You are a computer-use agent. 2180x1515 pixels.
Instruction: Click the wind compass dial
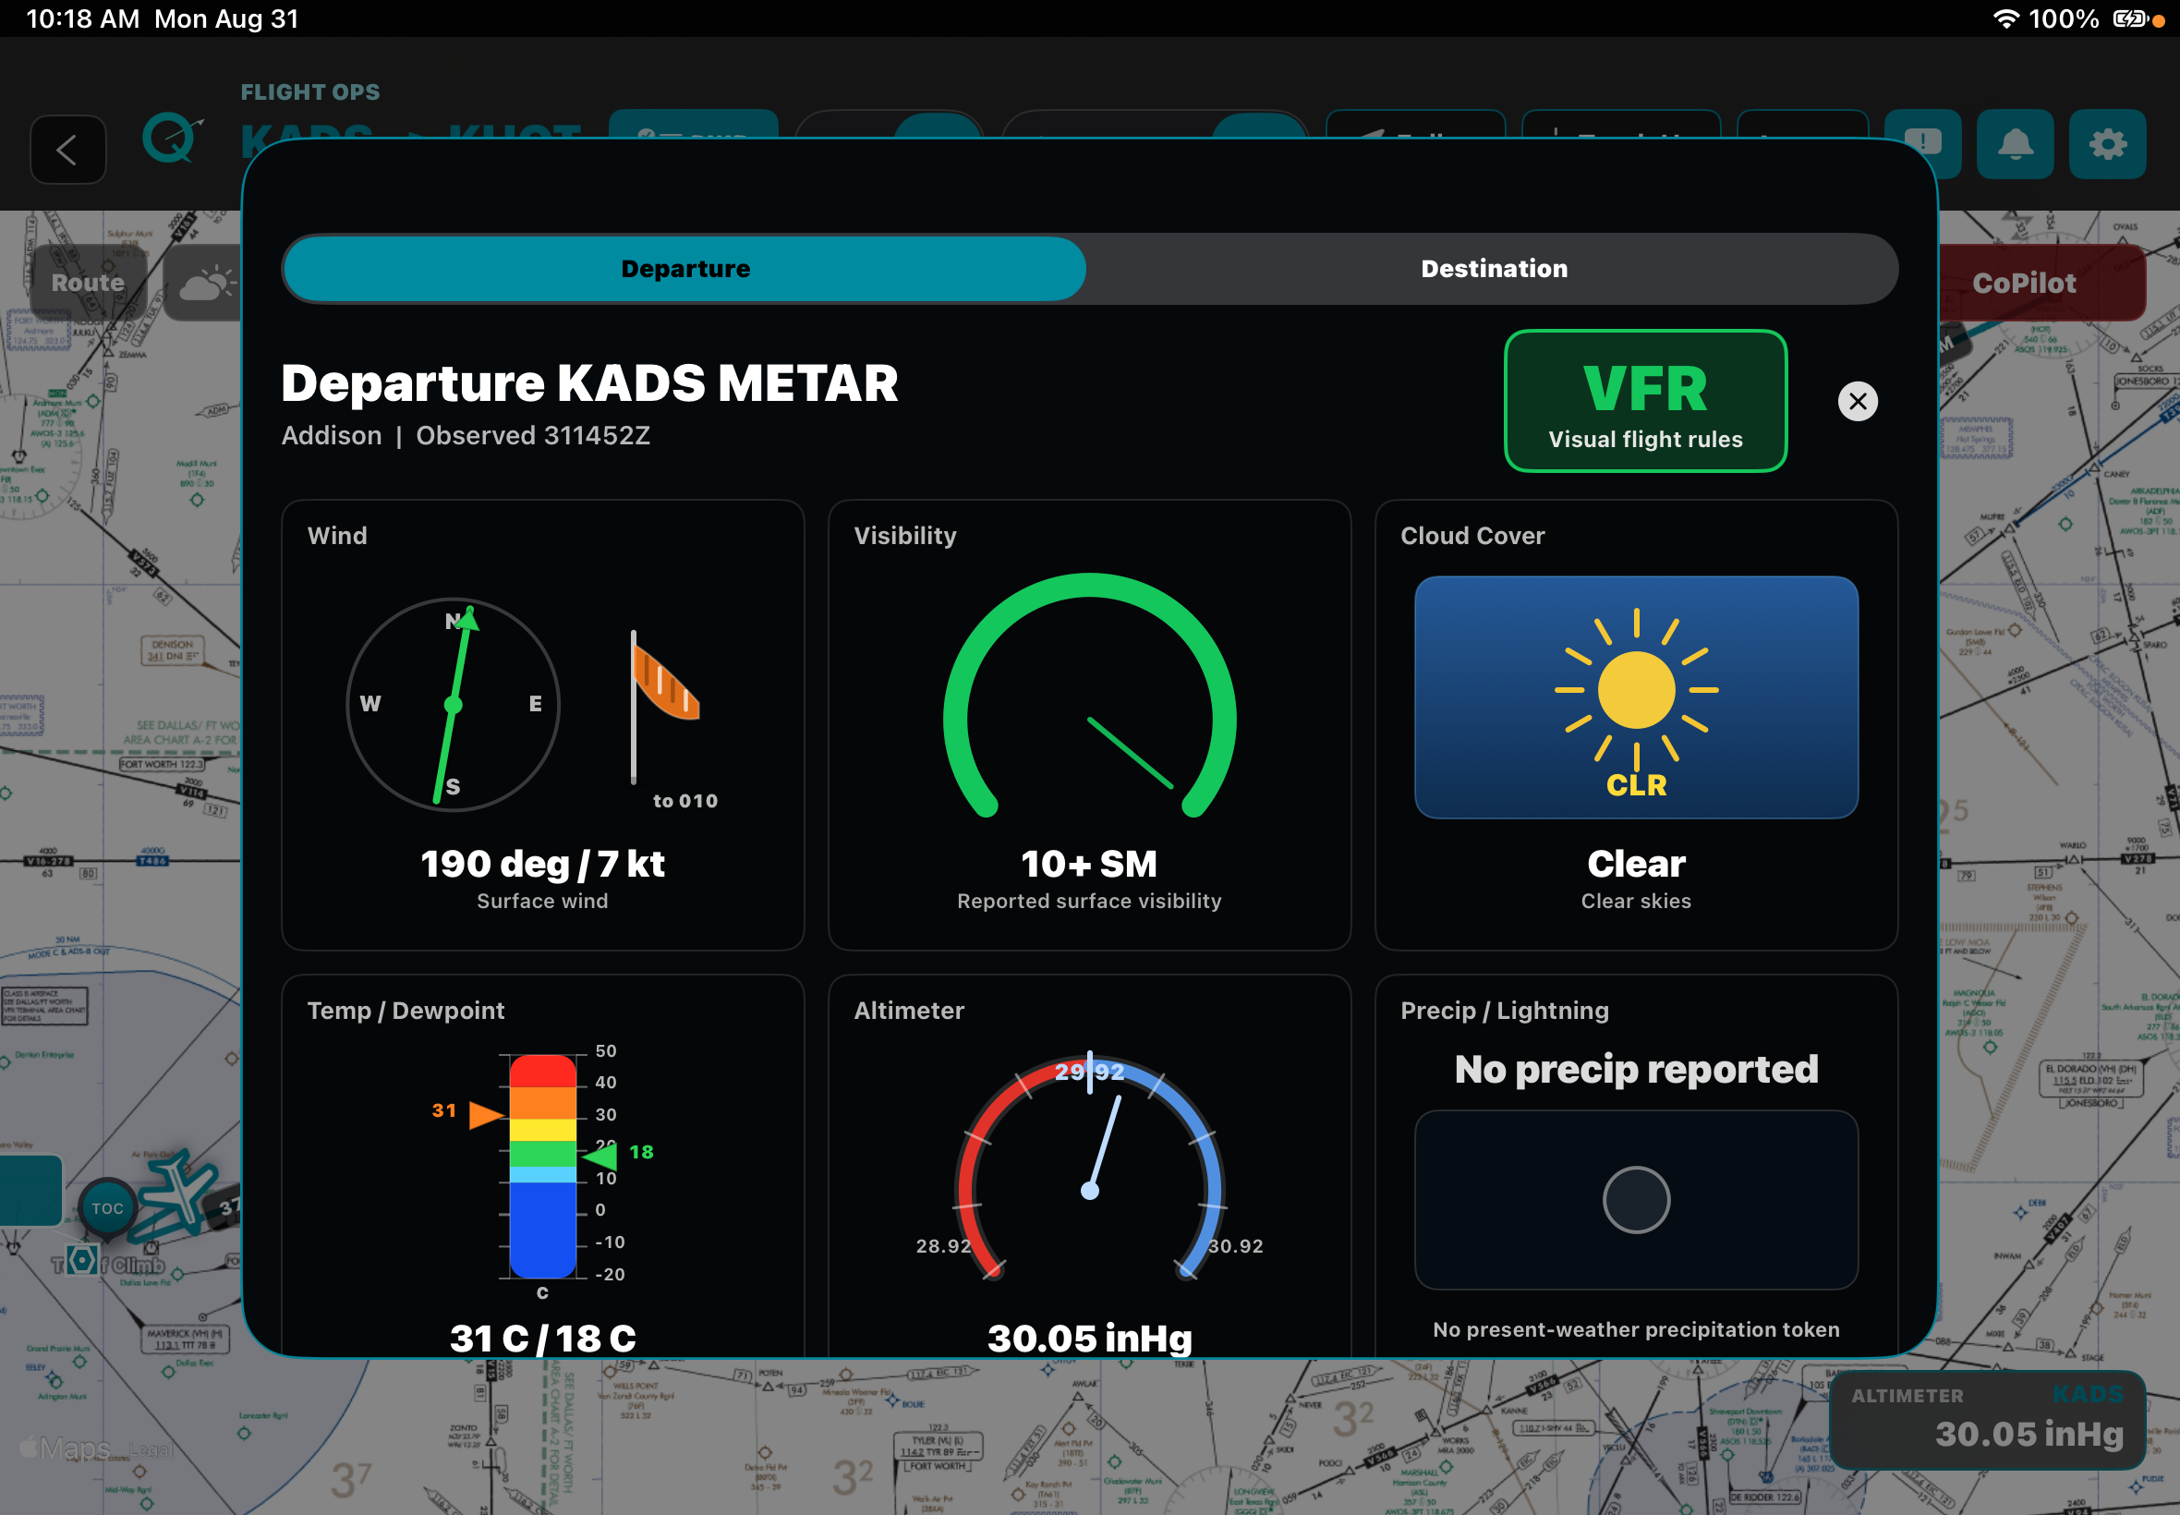pos(453,704)
